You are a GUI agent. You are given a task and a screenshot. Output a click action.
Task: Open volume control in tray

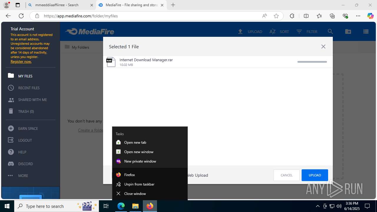[339, 206]
